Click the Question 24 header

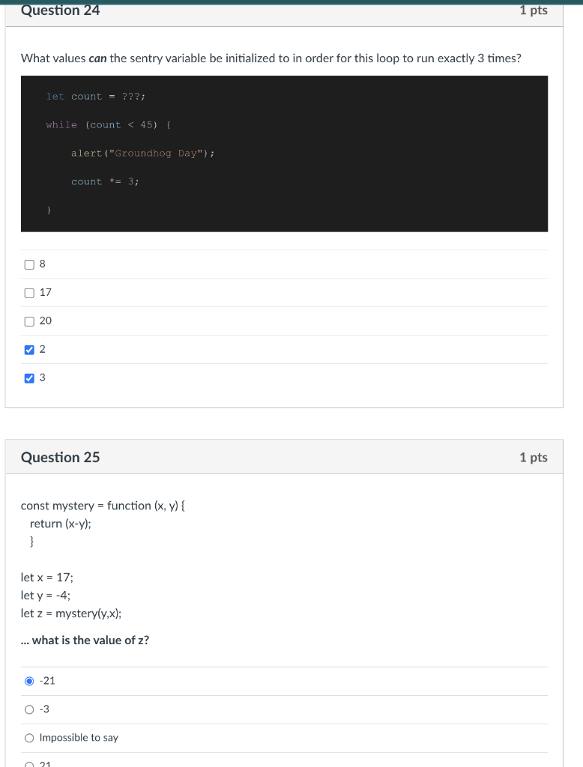pyautogui.click(x=60, y=10)
